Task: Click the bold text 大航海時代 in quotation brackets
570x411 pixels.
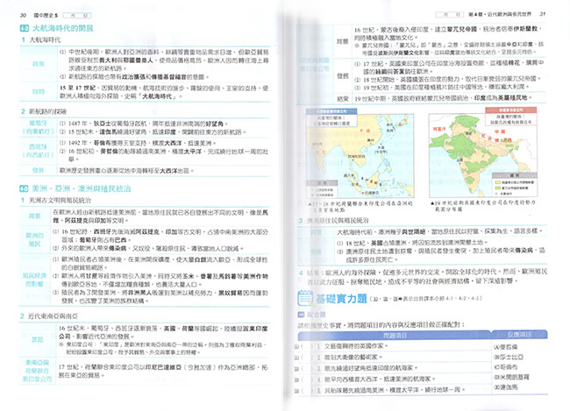Action: (157, 96)
